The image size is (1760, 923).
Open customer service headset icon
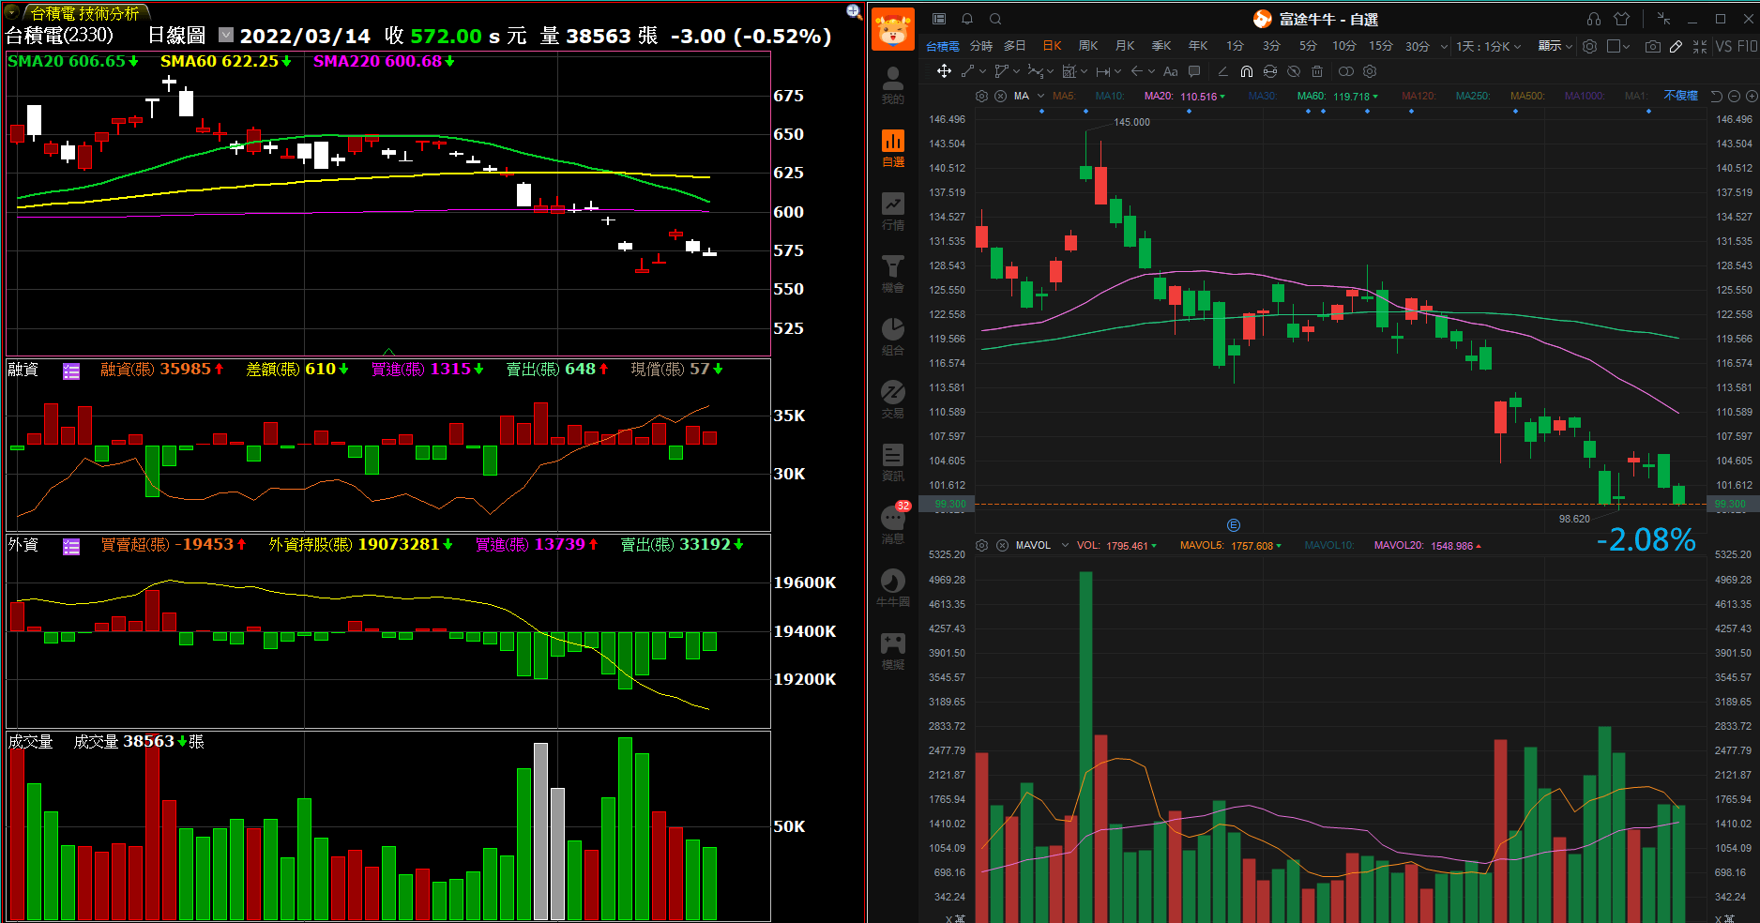click(x=1594, y=19)
